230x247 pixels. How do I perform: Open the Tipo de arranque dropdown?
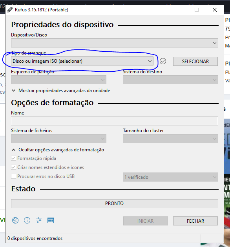pyautogui.click(x=82, y=61)
